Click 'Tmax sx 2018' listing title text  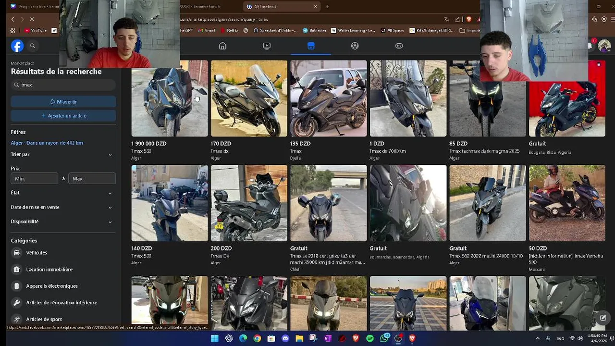327,259
